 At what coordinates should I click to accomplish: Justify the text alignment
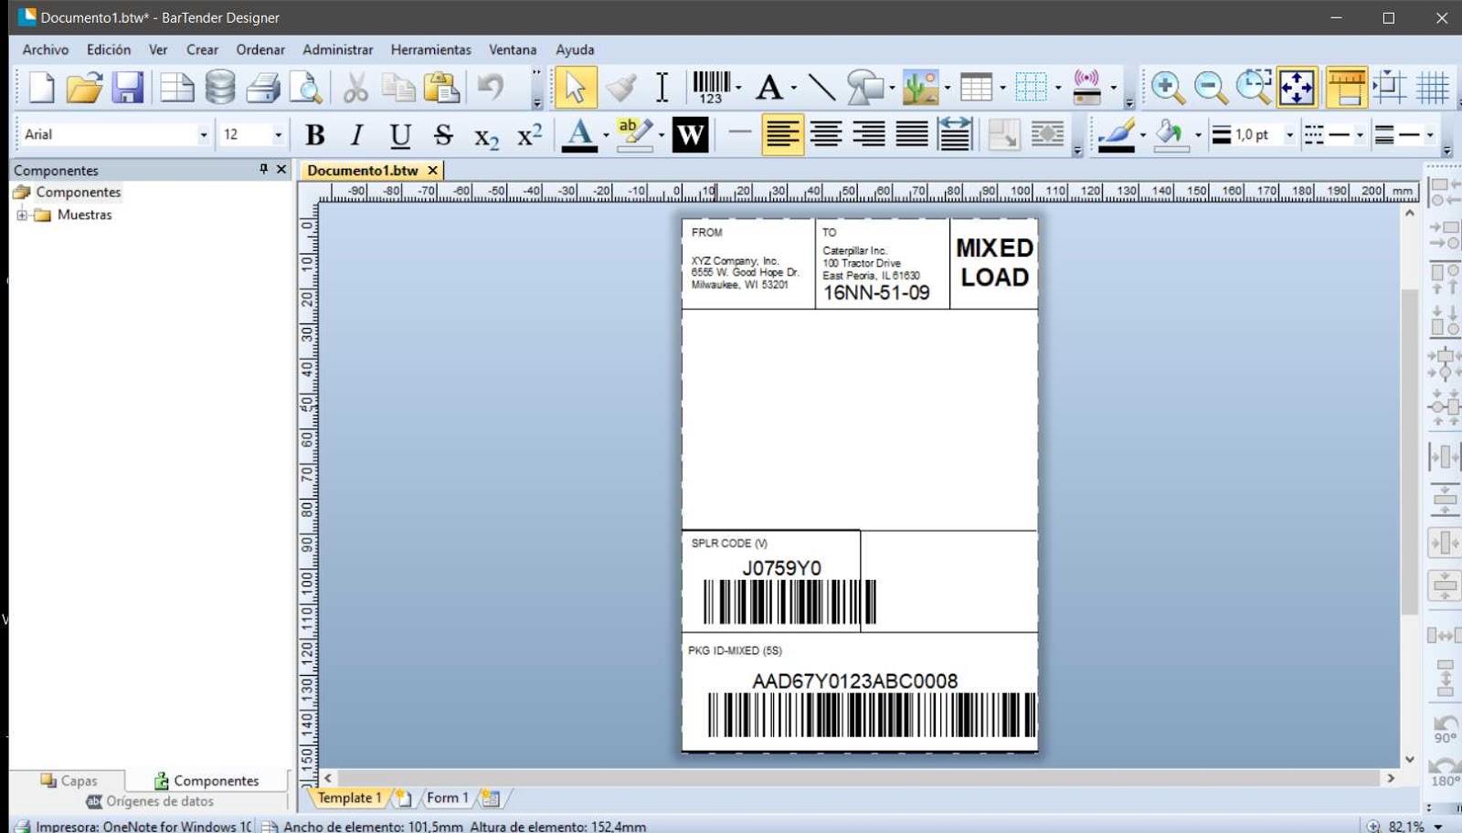tap(912, 135)
